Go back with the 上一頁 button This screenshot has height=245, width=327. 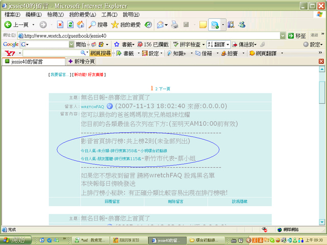[x=16, y=25]
